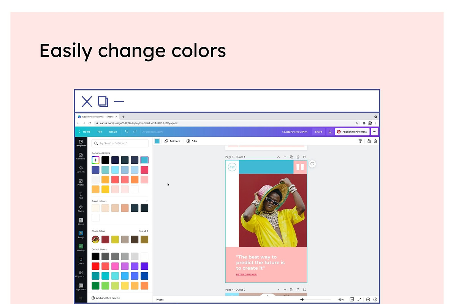Click the browser address bar URL

coord(139,123)
